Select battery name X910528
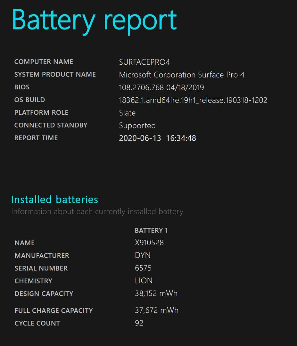297x346 pixels. (149, 243)
